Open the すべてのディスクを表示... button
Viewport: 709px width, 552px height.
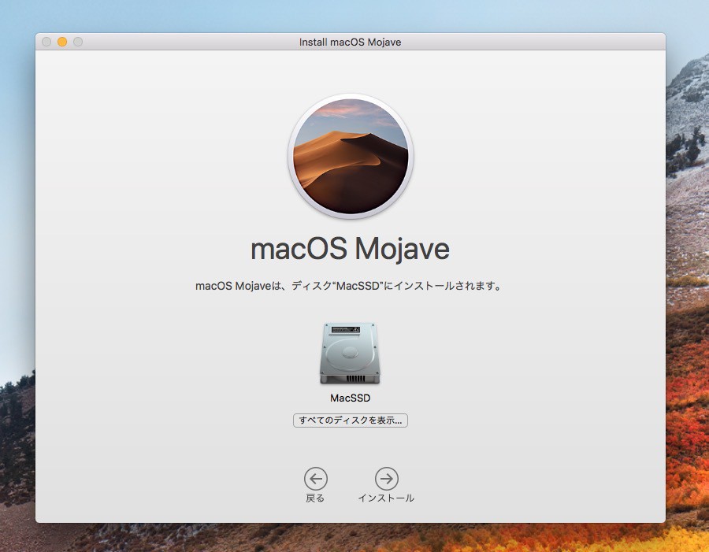pos(351,420)
